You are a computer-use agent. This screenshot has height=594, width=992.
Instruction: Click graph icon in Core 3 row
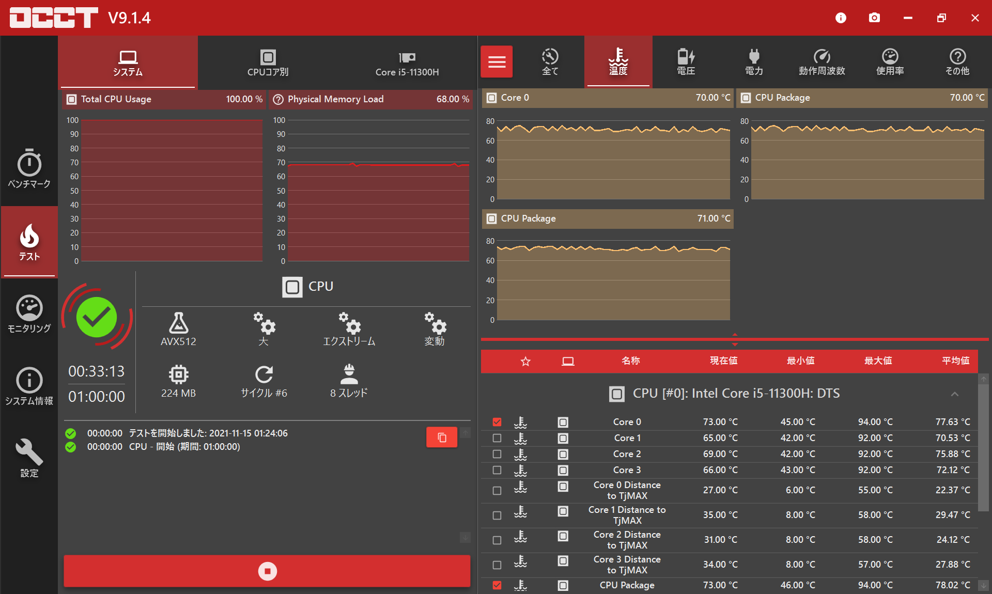pyautogui.click(x=563, y=470)
